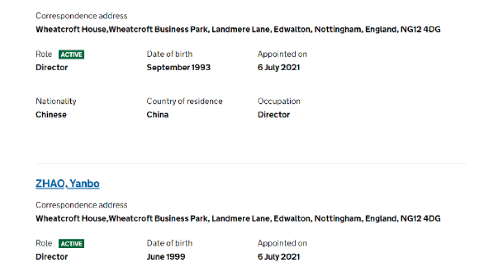This screenshot has width=479, height=272.
Task: Click the China country of residence value
Action: point(158,114)
